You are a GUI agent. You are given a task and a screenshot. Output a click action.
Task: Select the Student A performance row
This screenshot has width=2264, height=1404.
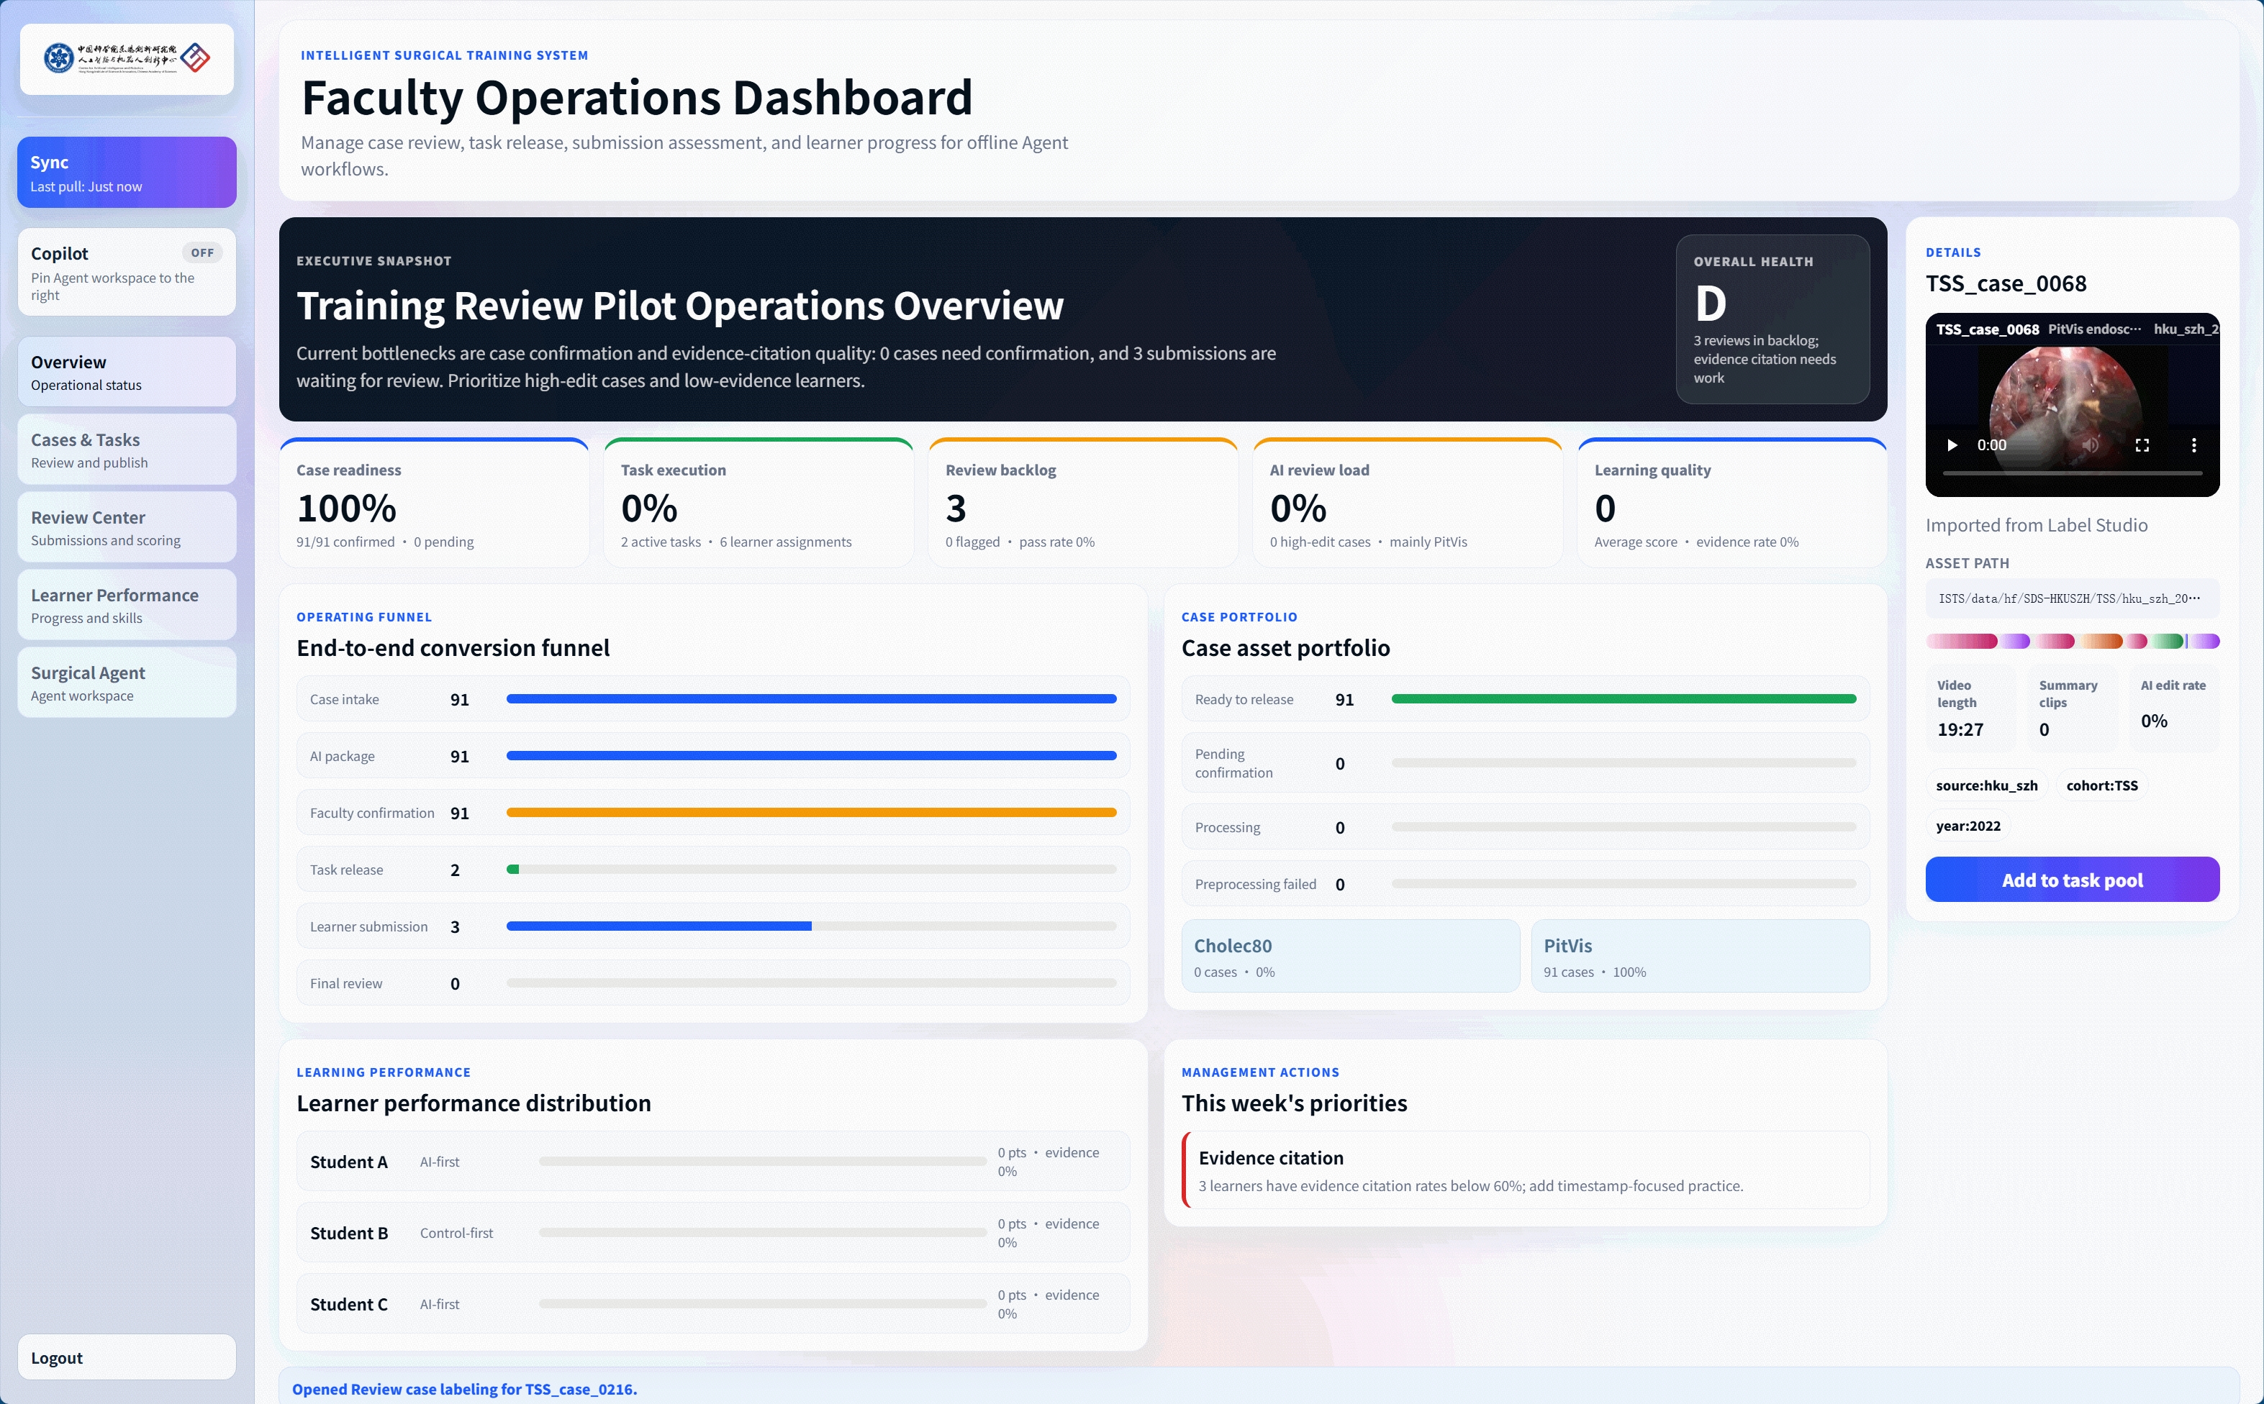click(x=713, y=1161)
